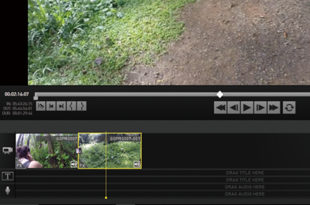The image size is (310, 205).
Task: Toggle audio on the GOPR0007 clip
Action: point(74,164)
